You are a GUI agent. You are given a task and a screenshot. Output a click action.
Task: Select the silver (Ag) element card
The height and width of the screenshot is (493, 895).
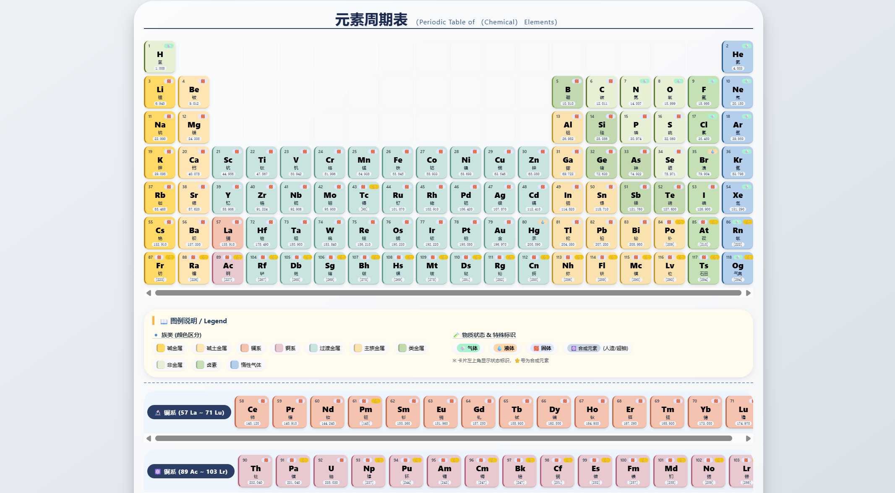tap(500, 198)
